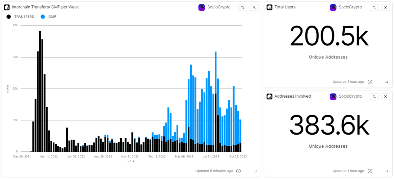Click the 40k y-axis label

click(15, 26)
